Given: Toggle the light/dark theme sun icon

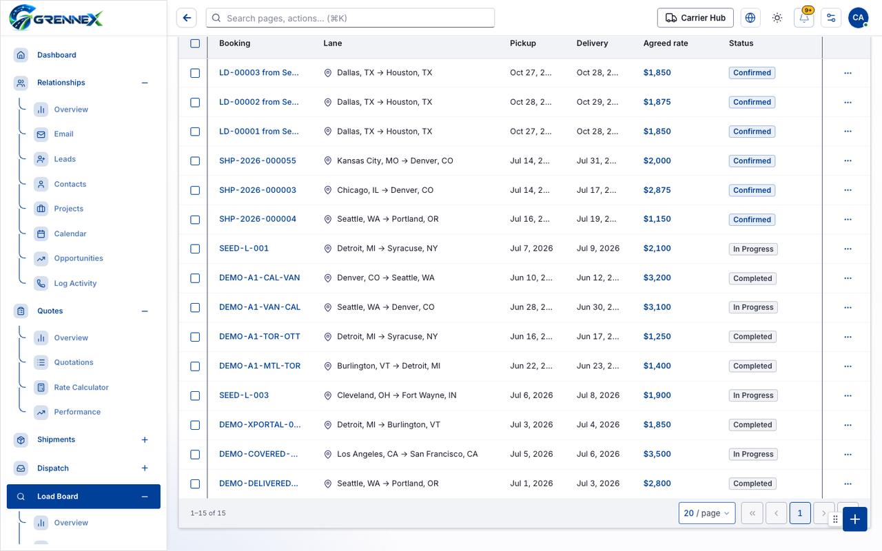Looking at the screenshot, I should 777,18.
